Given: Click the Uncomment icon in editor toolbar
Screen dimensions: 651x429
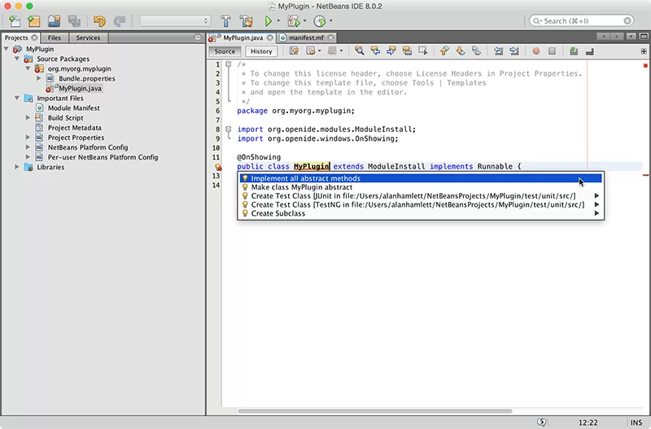Looking at the screenshot, I should pyautogui.click(x=589, y=51).
